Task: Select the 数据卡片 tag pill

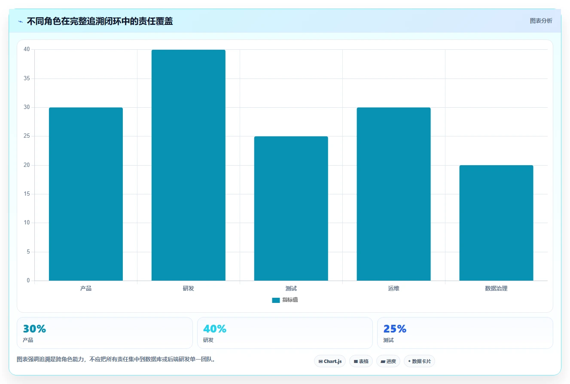Action: (x=419, y=361)
